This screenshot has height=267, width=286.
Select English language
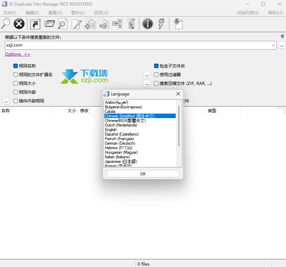[140, 130]
